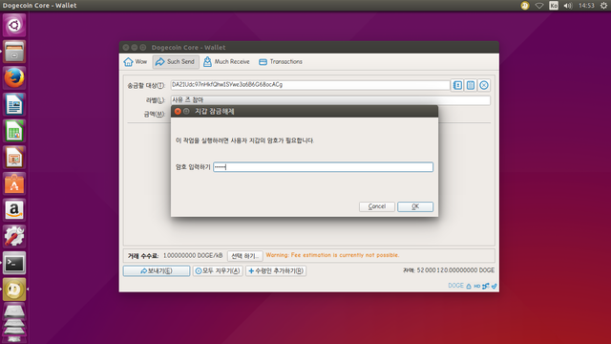Open Ubuntu Software Center from launcher

pyautogui.click(x=14, y=183)
